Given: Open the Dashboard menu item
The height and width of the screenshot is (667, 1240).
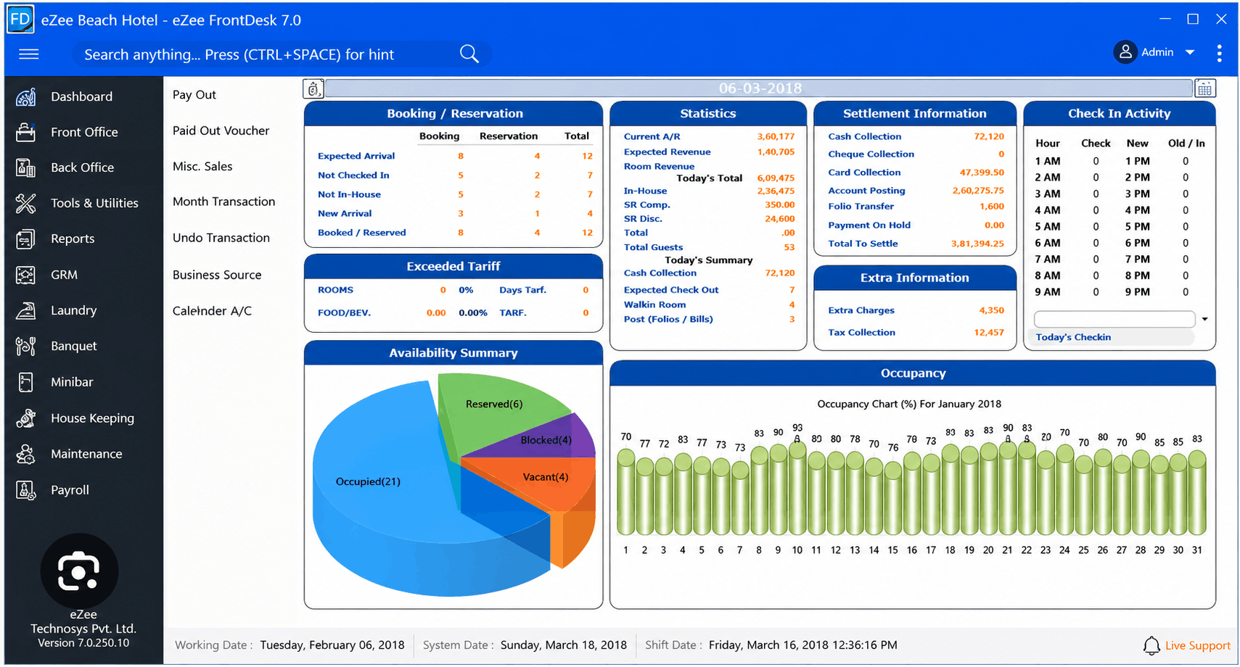Looking at the screenshot, I should 81,96.
